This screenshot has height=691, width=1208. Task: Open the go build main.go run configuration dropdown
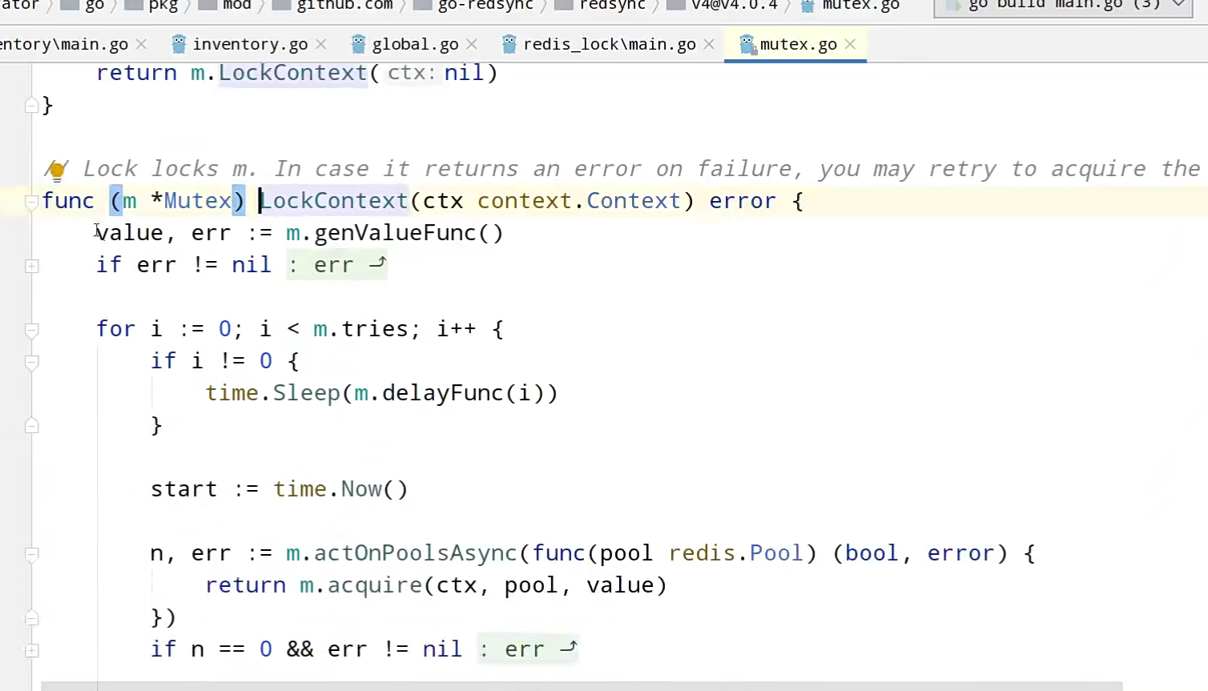[x=1178, y=5]
